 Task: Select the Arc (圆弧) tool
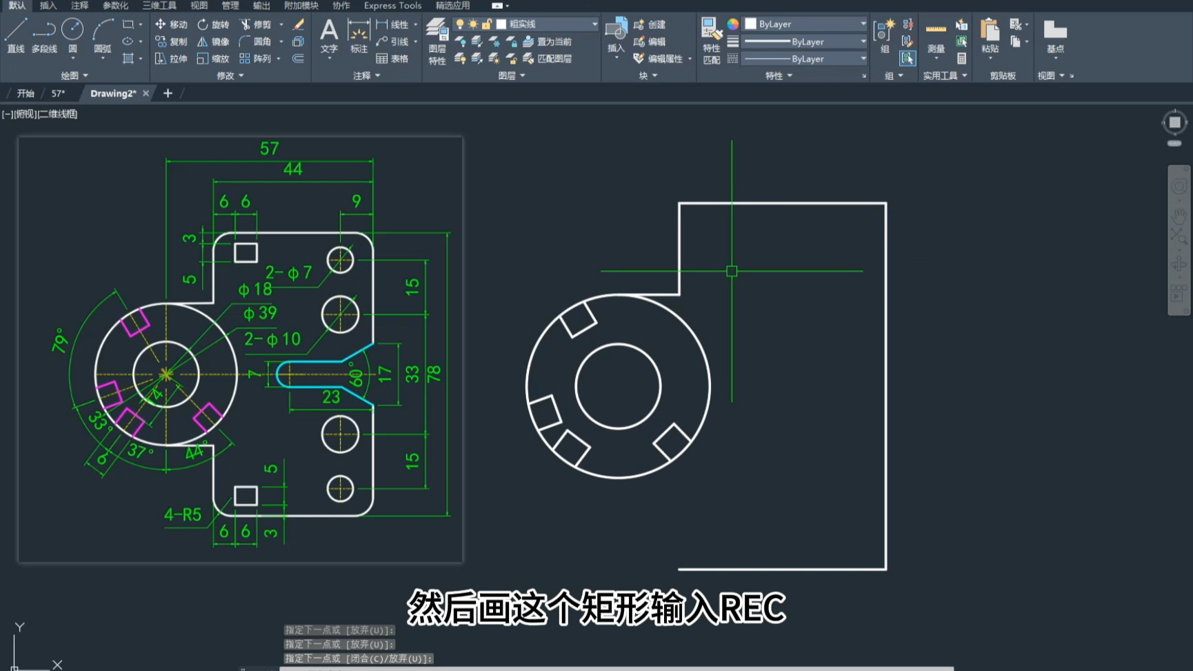click(x=103, y=36)
